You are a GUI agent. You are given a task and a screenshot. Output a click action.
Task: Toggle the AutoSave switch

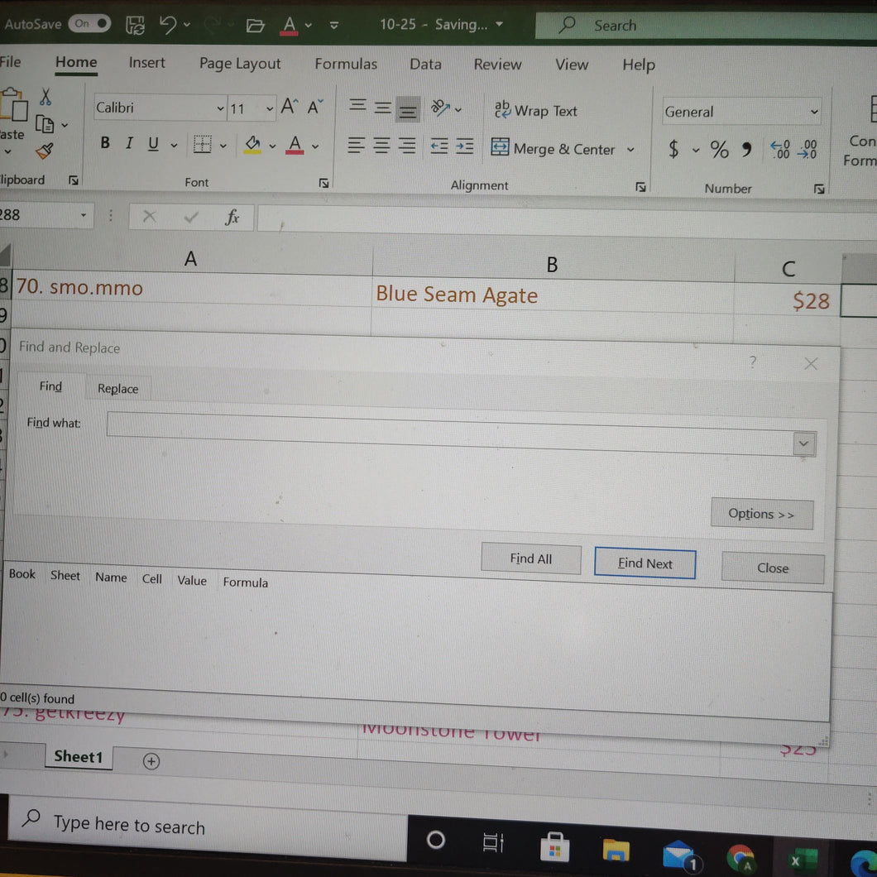coord(89,24)
